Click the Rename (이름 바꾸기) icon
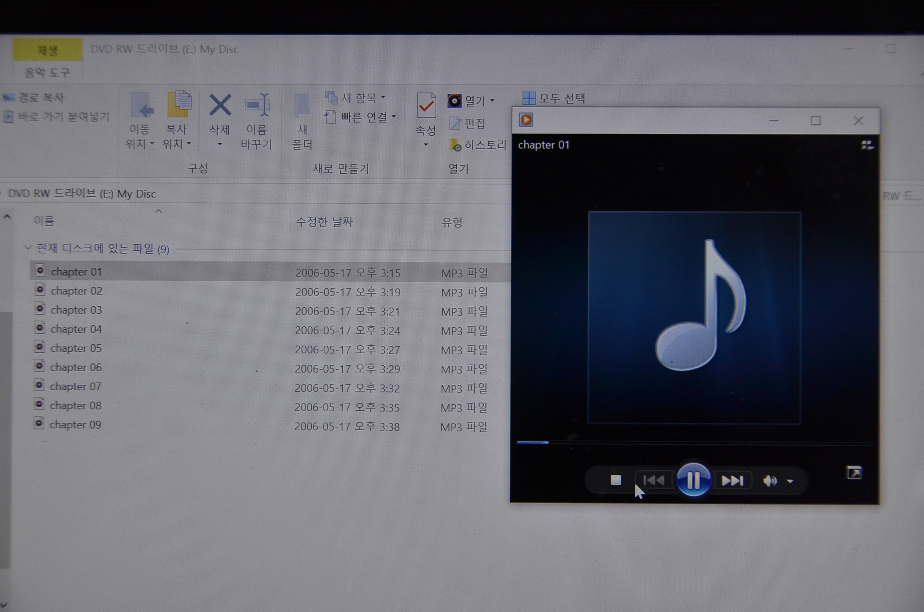This screenshot has width=924, height=612. coord(257,105)
